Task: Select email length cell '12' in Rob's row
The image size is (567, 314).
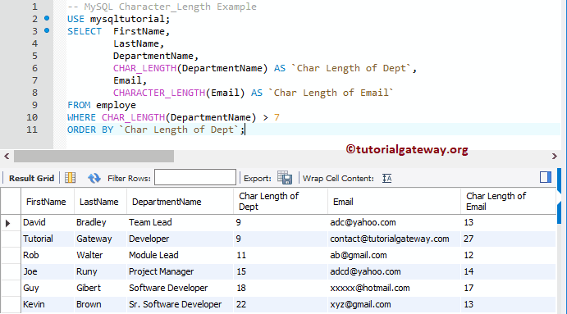Action: pyautogui.click(x=508, y=255)
